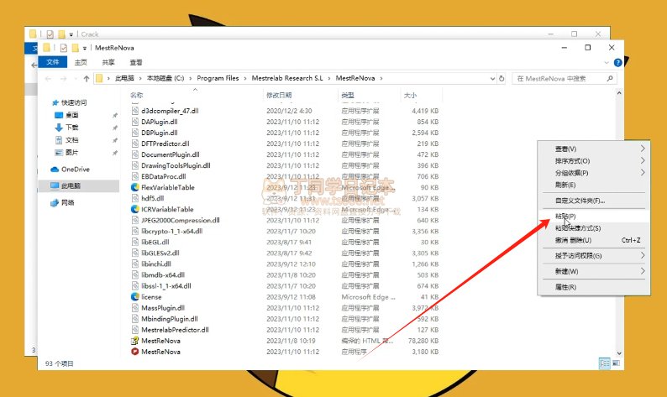Open the 文件 ribbon tab
Image resolution: width=667 pixels, height=397 pixels.
(x=53, y=62)
